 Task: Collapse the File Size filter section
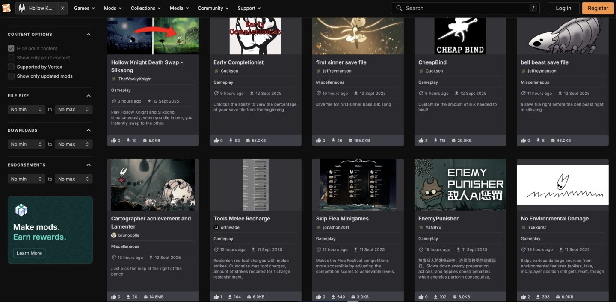pos(89,96)
